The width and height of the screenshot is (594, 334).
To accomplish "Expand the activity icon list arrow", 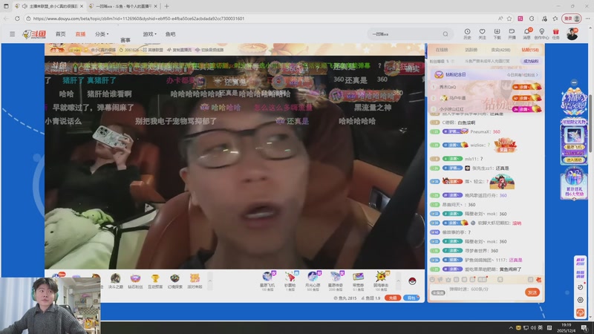I will pyautogui.click(x=210, y=281).
